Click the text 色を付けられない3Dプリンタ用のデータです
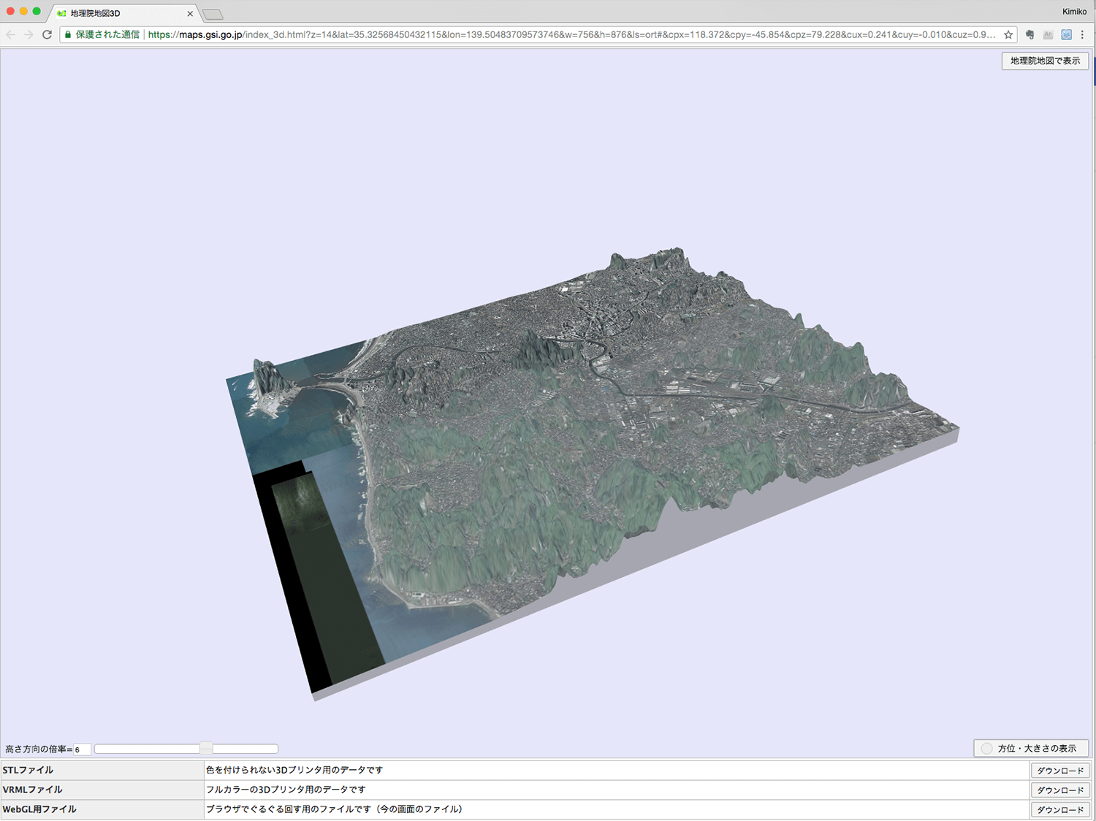 tap(294, 770)
